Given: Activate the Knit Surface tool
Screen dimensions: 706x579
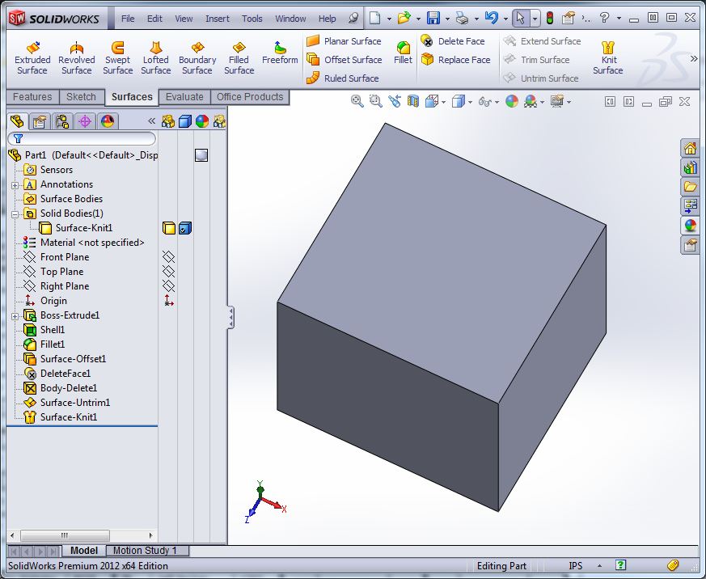Looking at the screenshot, I should coord(608,58).
